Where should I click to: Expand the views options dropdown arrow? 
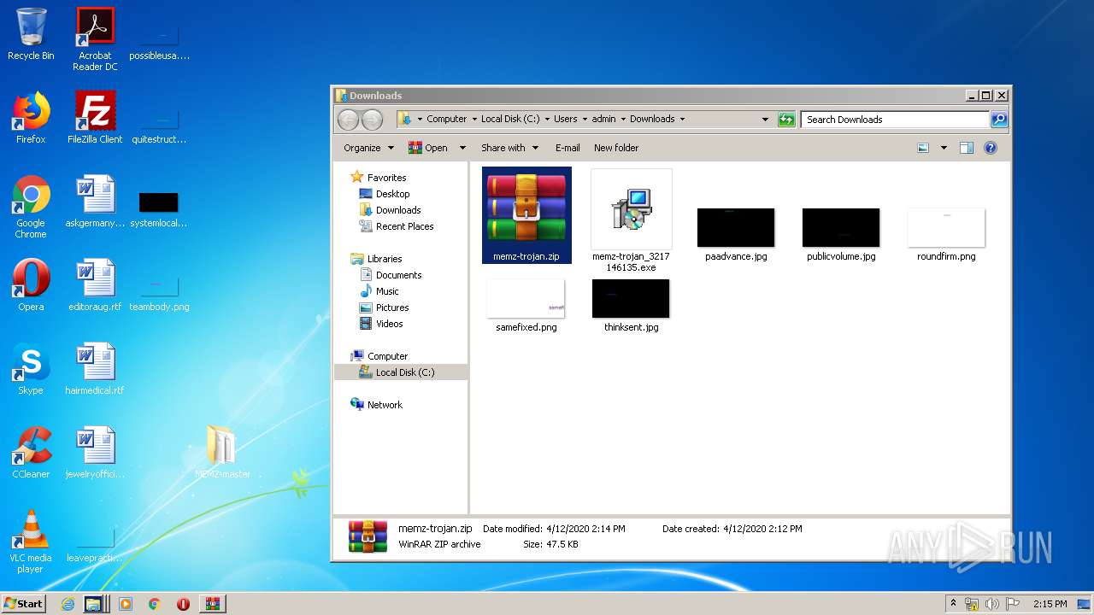944,148
